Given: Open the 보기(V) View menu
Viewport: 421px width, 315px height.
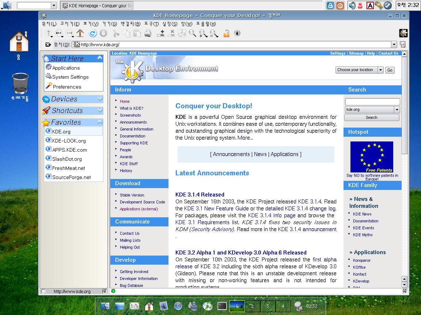Looking at the screenshot, I should (x=91, y=24).
